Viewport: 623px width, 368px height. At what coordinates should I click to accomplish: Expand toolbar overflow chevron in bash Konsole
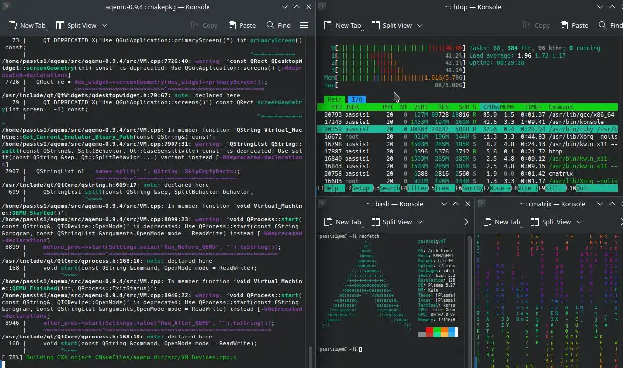(x=466, y=222)
